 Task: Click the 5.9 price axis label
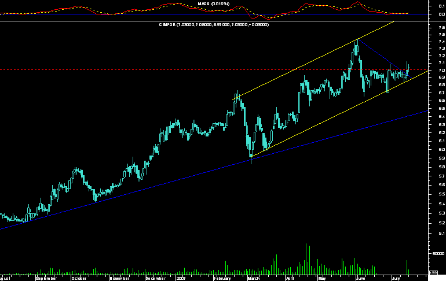[x=442, y=158]
